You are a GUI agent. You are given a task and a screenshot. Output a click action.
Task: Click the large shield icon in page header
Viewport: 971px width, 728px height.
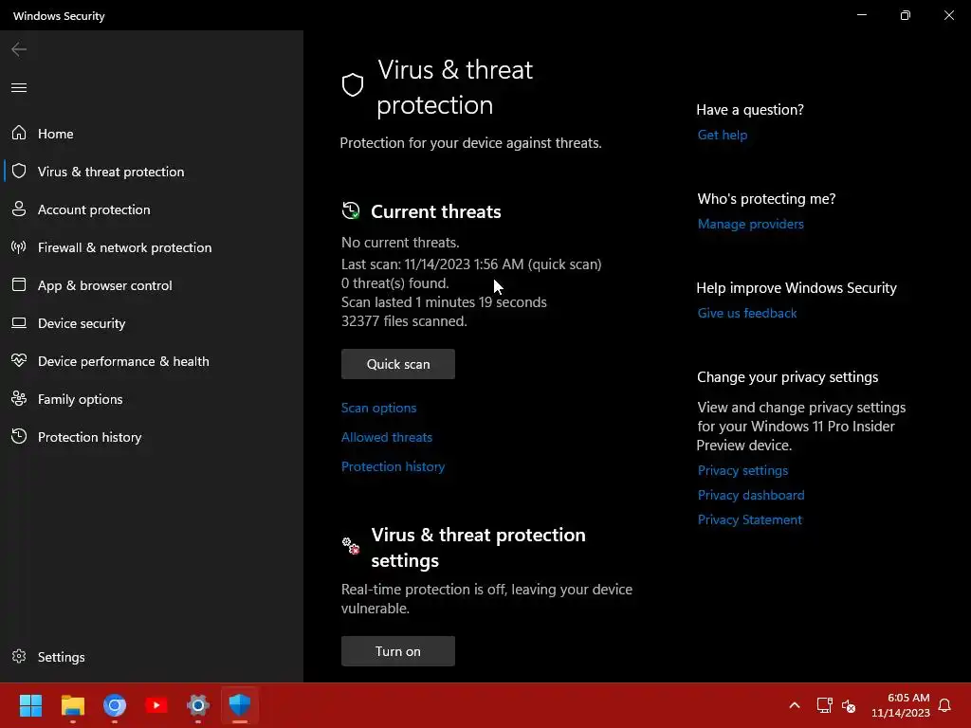coord(353,84)
